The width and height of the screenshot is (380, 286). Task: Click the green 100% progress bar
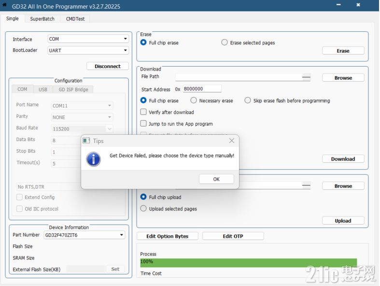[249, 263]
